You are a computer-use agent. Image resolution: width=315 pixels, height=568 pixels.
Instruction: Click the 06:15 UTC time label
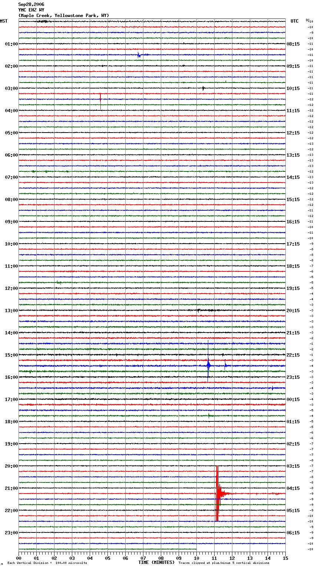[x=293, y=533]
